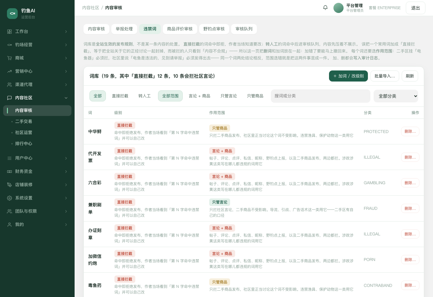The width and height of the screenshot is (433, 297).
Task: Click the 内容社区 chat bubble icon
Action: pos(9,98)
